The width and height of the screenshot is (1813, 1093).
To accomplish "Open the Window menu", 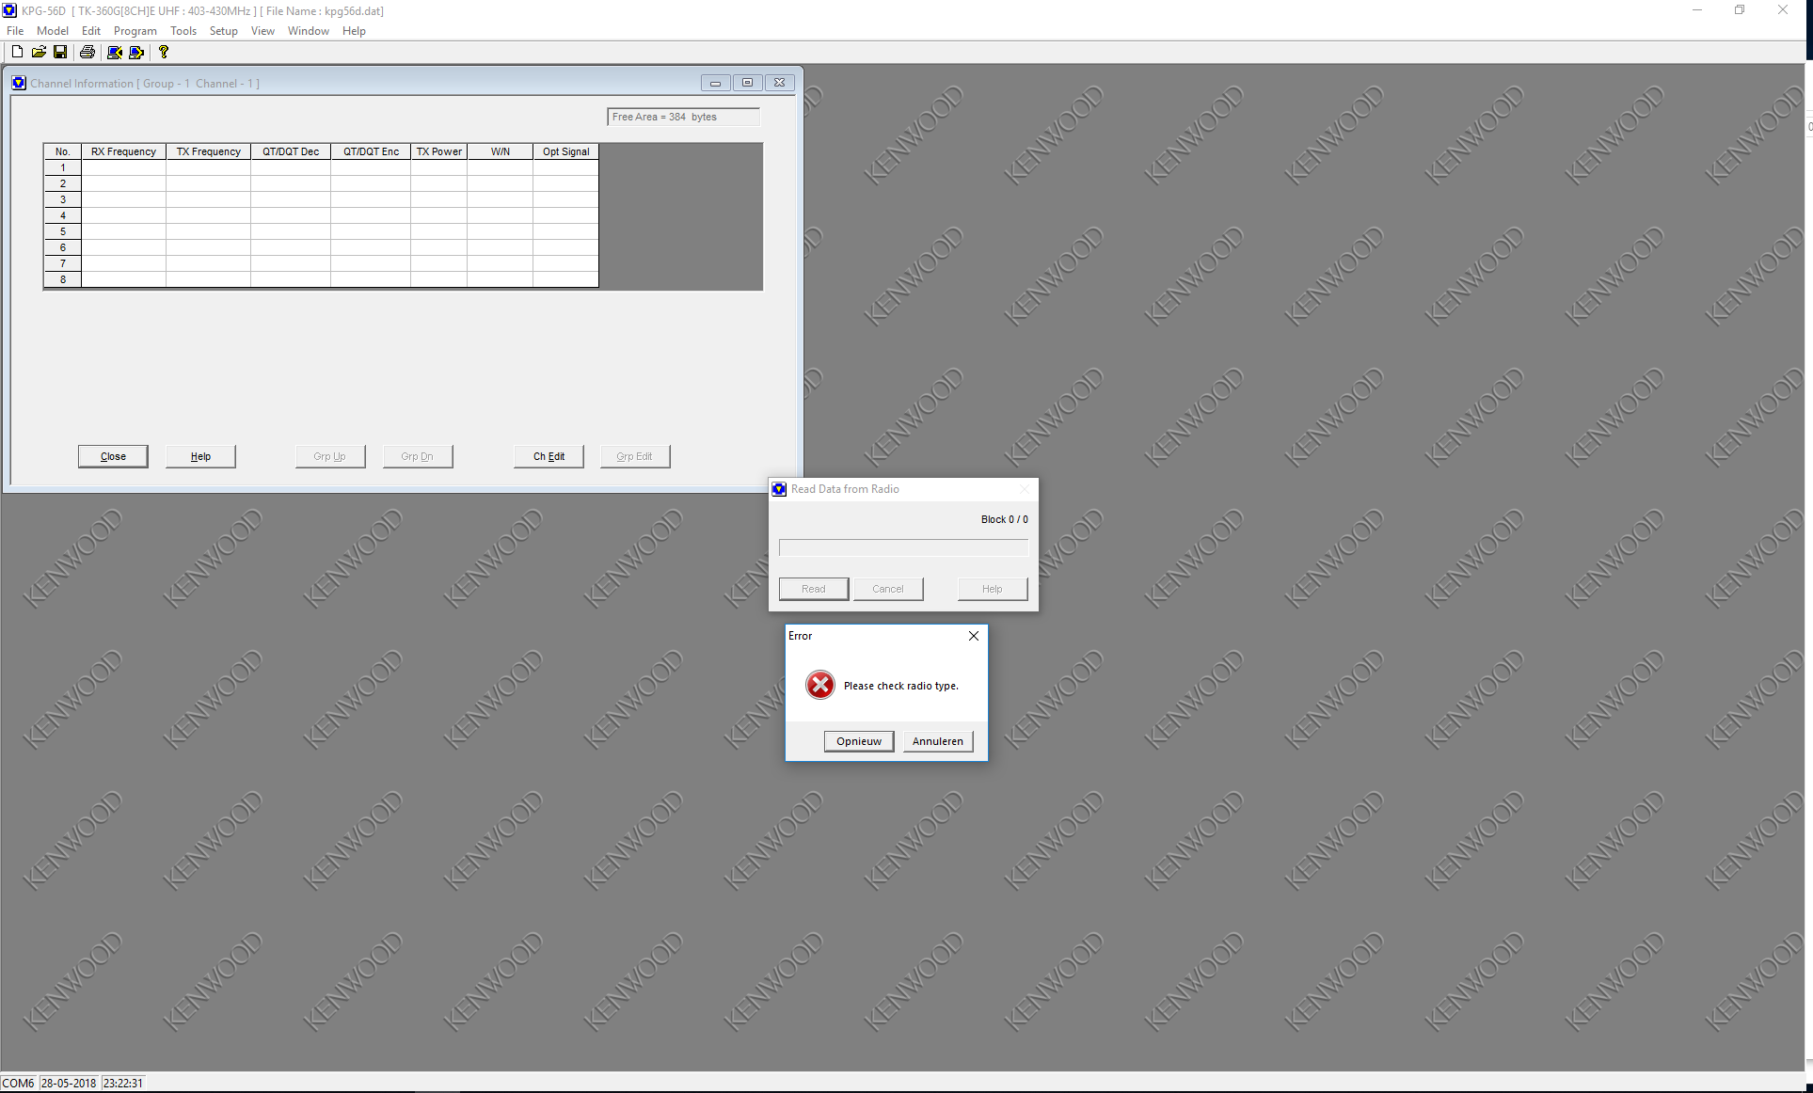I will point(309,31).
